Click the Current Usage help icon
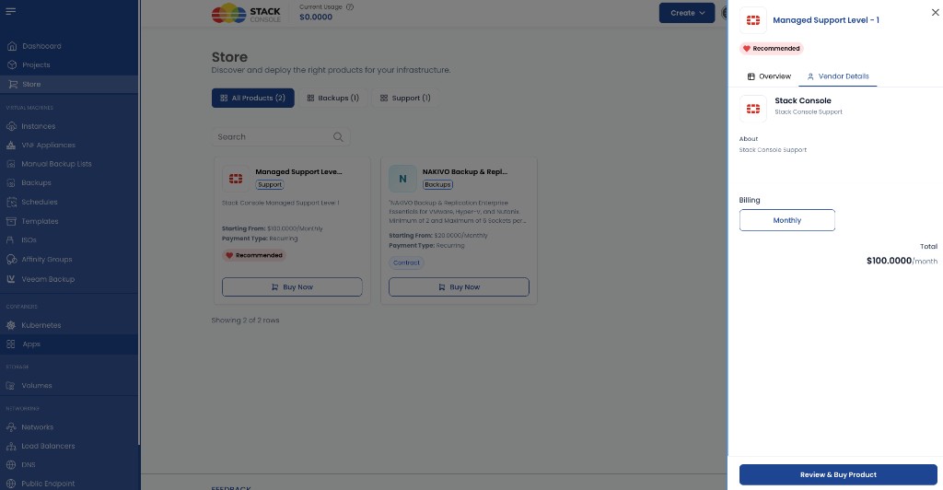The width and height of the screenshot is (943, 490). point(350,7)
